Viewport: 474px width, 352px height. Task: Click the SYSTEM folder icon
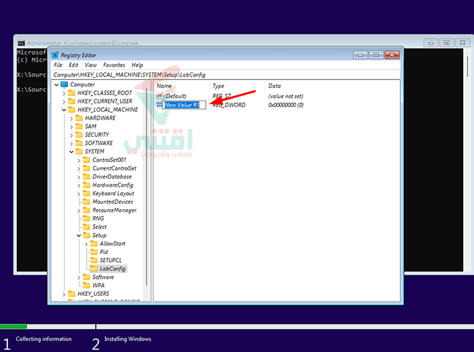(79, 151)
